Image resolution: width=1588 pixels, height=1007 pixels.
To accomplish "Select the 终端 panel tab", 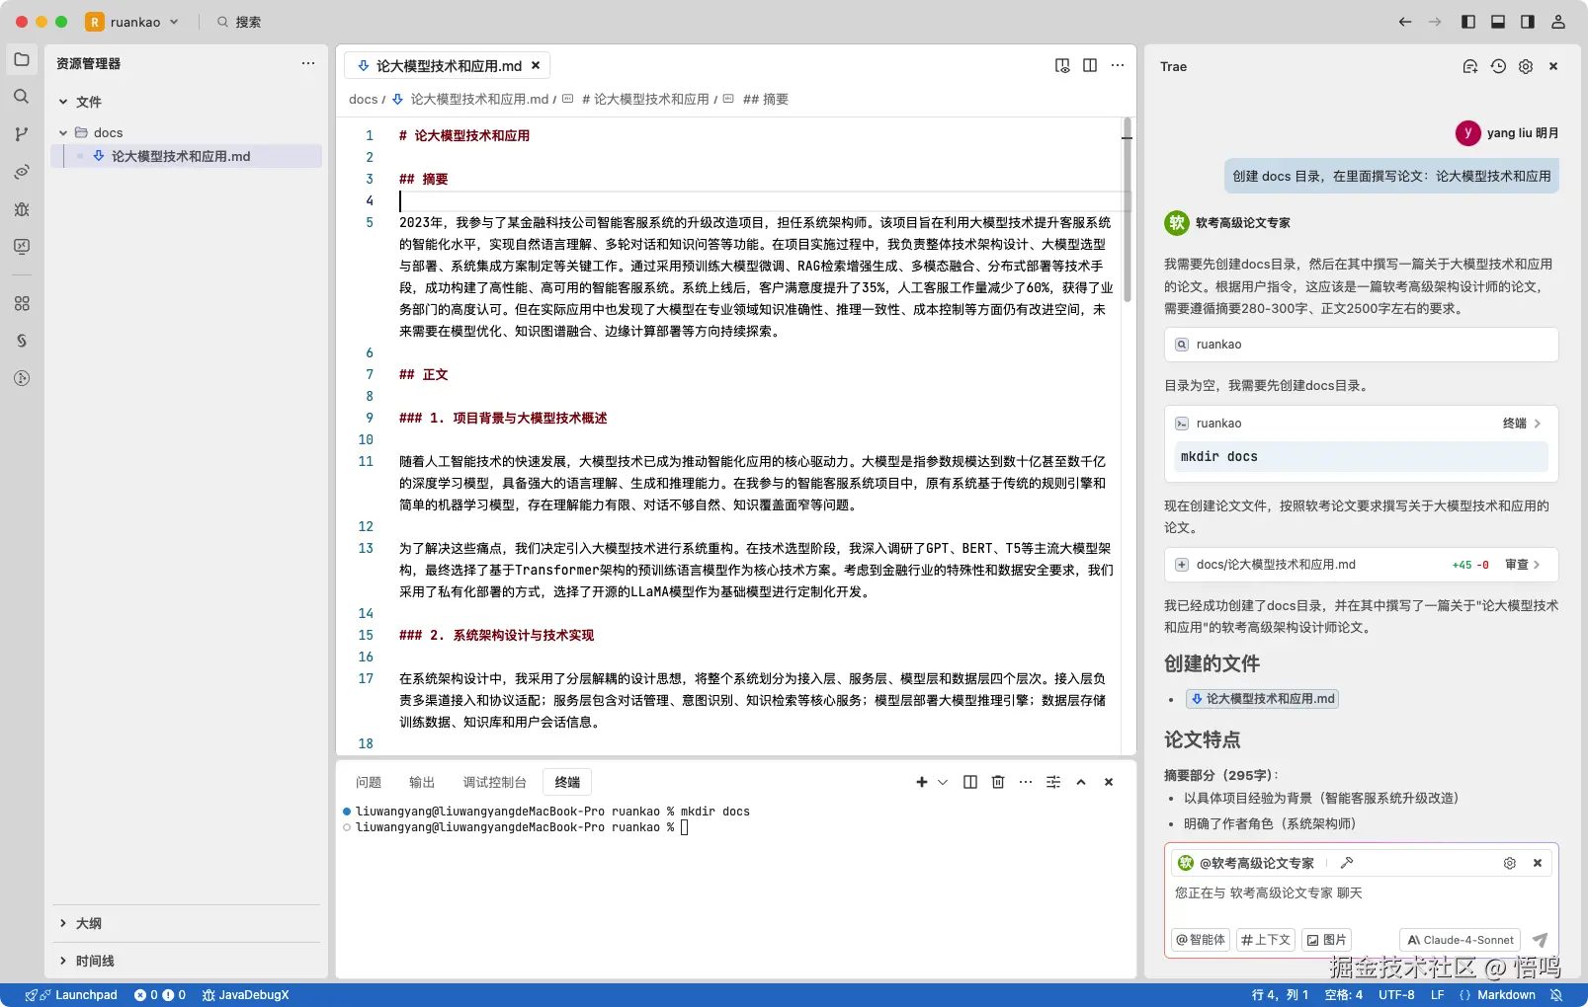I will [567, 782].
